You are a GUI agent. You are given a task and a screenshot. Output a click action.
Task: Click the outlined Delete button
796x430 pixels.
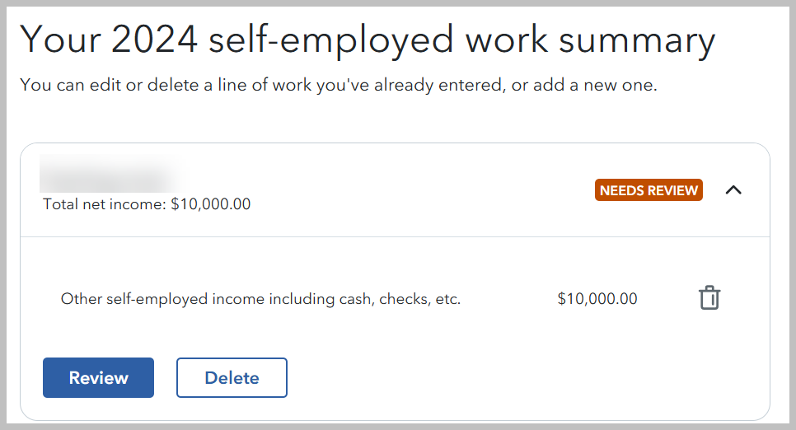[232, 378]
